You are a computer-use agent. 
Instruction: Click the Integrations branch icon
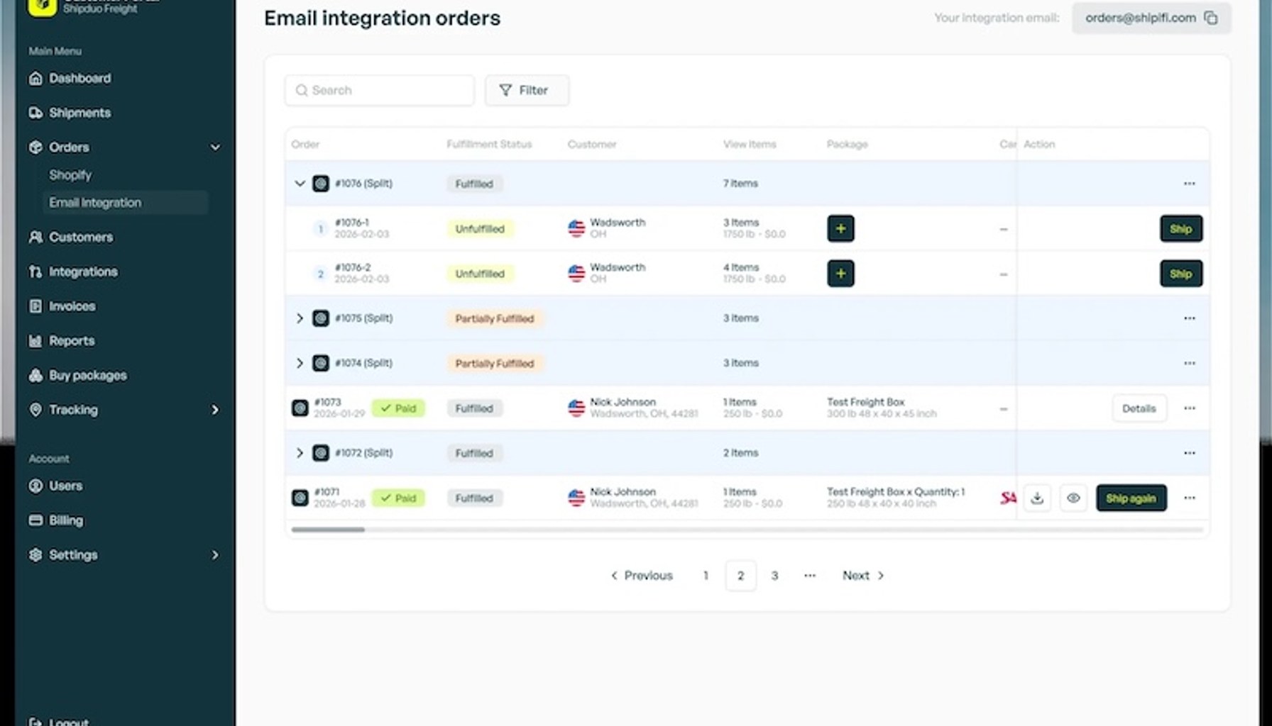(35, 272)
